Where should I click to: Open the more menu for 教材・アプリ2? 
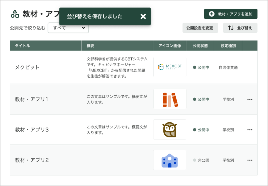(x=250, y=160)
